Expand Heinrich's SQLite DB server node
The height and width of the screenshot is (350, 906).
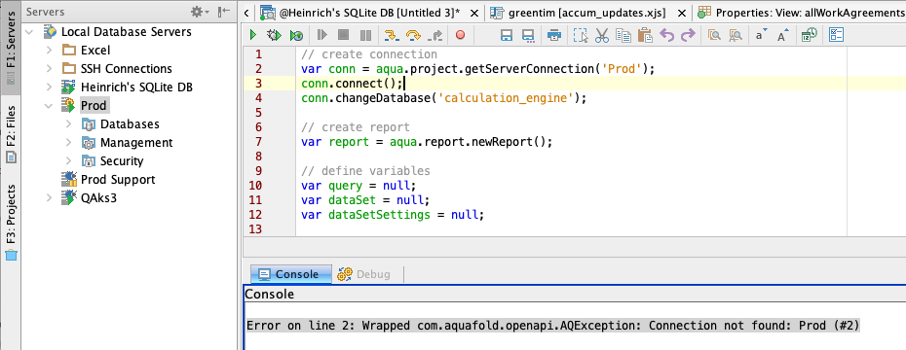(50, 87)
